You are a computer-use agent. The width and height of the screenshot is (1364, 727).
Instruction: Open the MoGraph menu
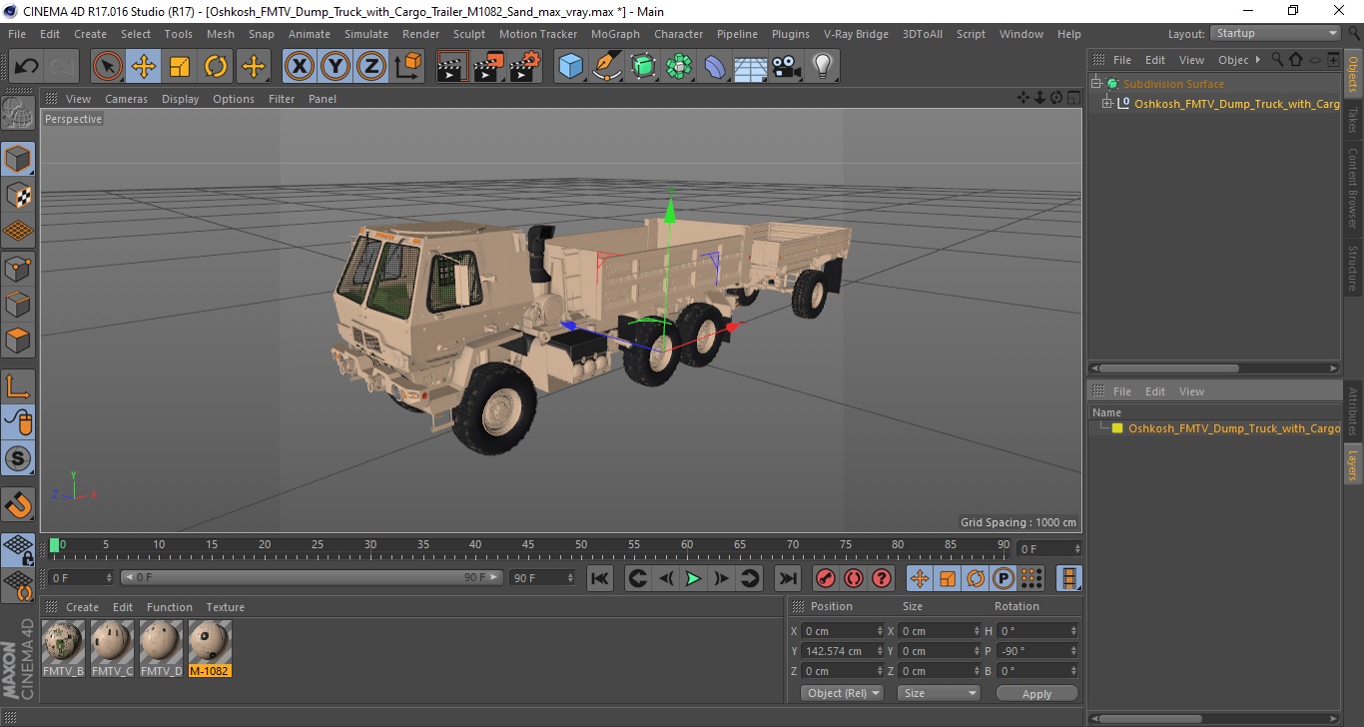tap(615, 34)
